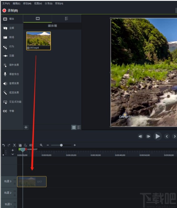Viewport: 177px width, 208px height.
Task: Toggle visibility eye of 轨道 3
Action: click(15, 180)
